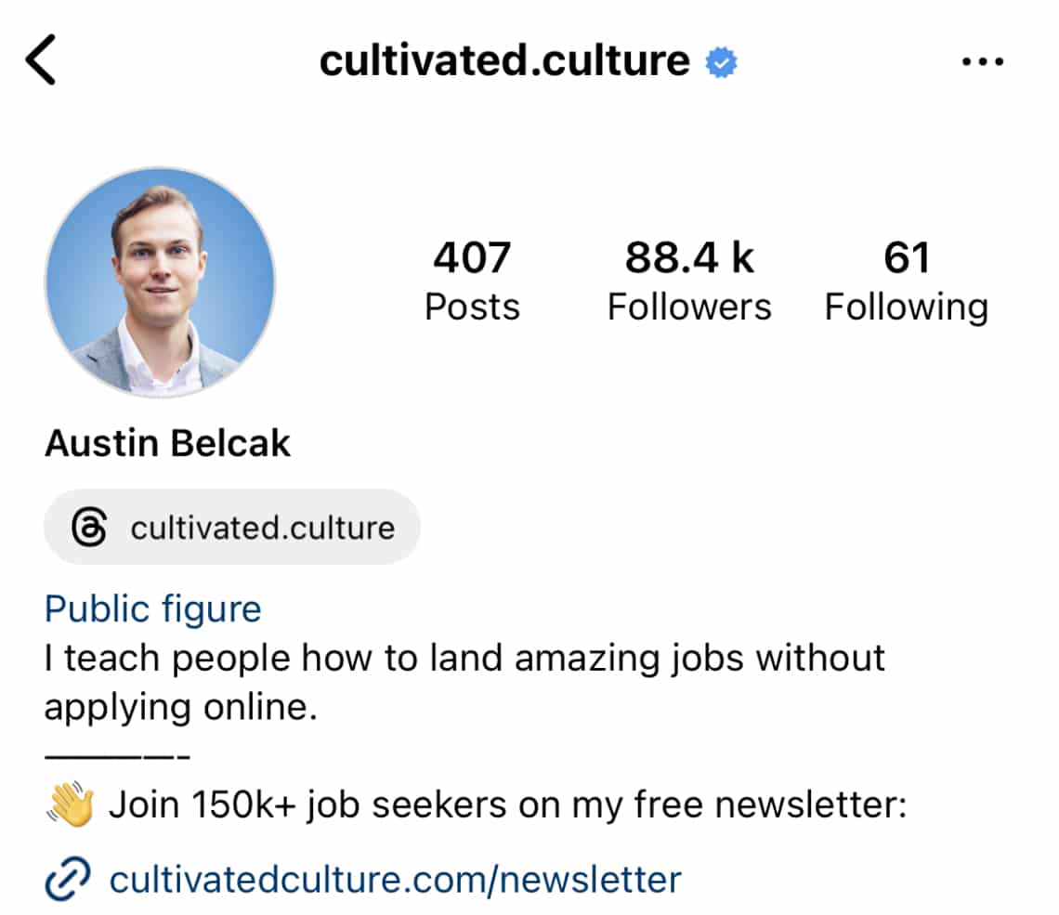The image size is (1059, 915).
Task: Open the cultivatedculture.com/newsletter link
Action: coord(394,877)
